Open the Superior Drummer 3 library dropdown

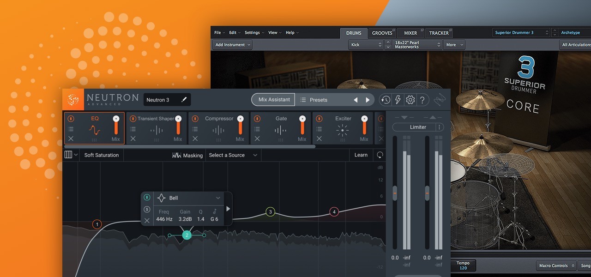click(x=521, y=33)
